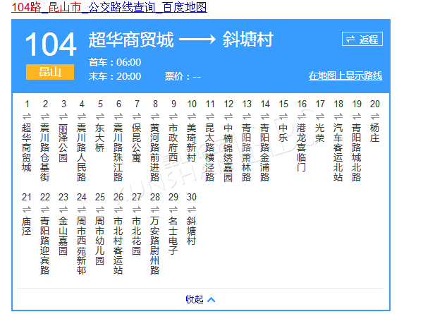Viewport: 435px width, 314px height.
Task: Select stop 超华商贸城 in list
Action: 27,147
